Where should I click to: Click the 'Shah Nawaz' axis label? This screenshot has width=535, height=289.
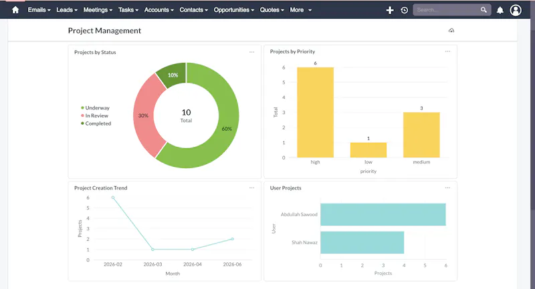pos(304,242)
